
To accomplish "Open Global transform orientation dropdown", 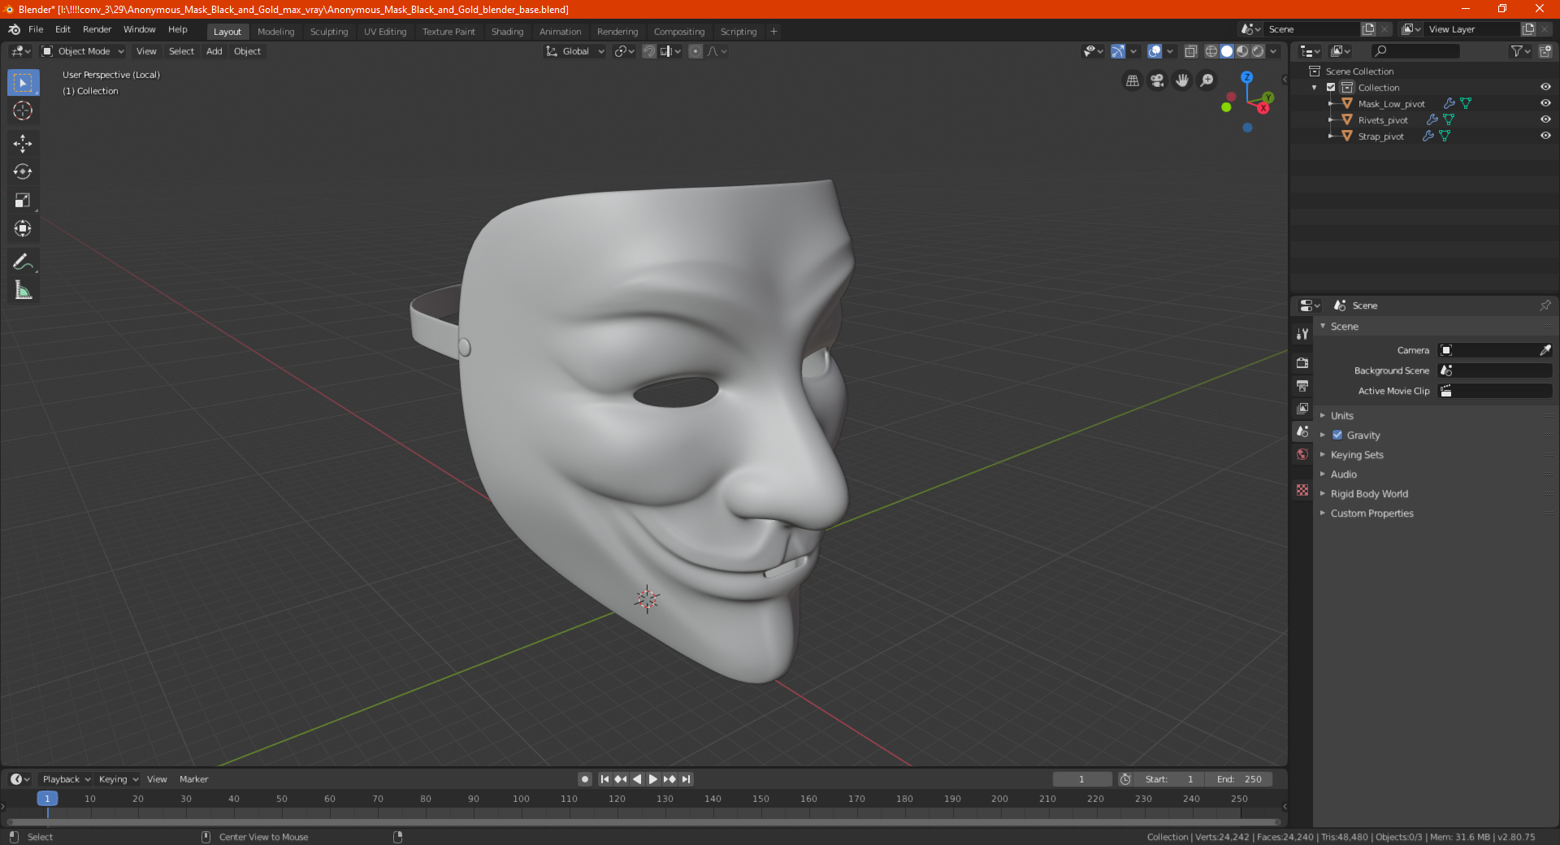I will [x=574, y=51].
